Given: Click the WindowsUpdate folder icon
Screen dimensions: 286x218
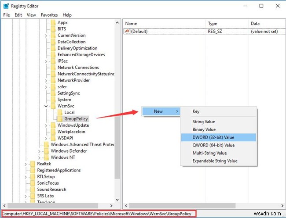Looking at the screenshot, I should [x=53, y=125].
